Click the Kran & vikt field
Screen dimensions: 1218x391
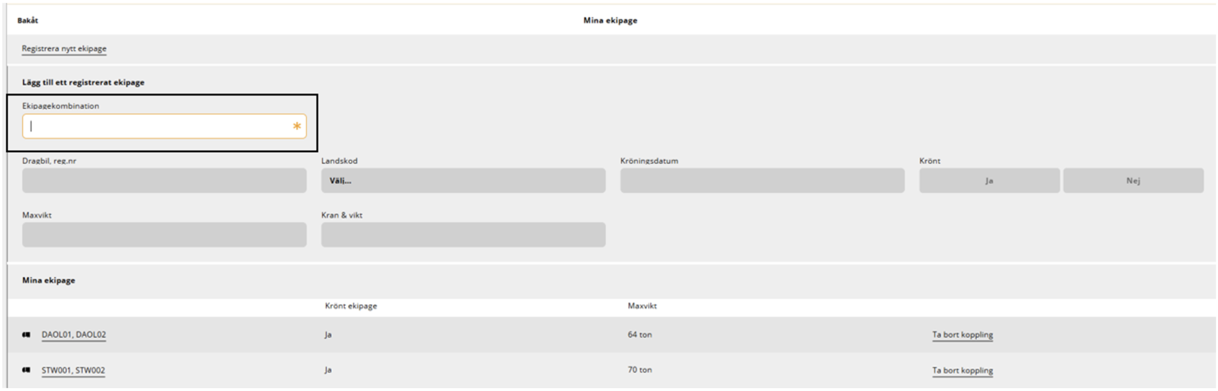tap(463, 235)
